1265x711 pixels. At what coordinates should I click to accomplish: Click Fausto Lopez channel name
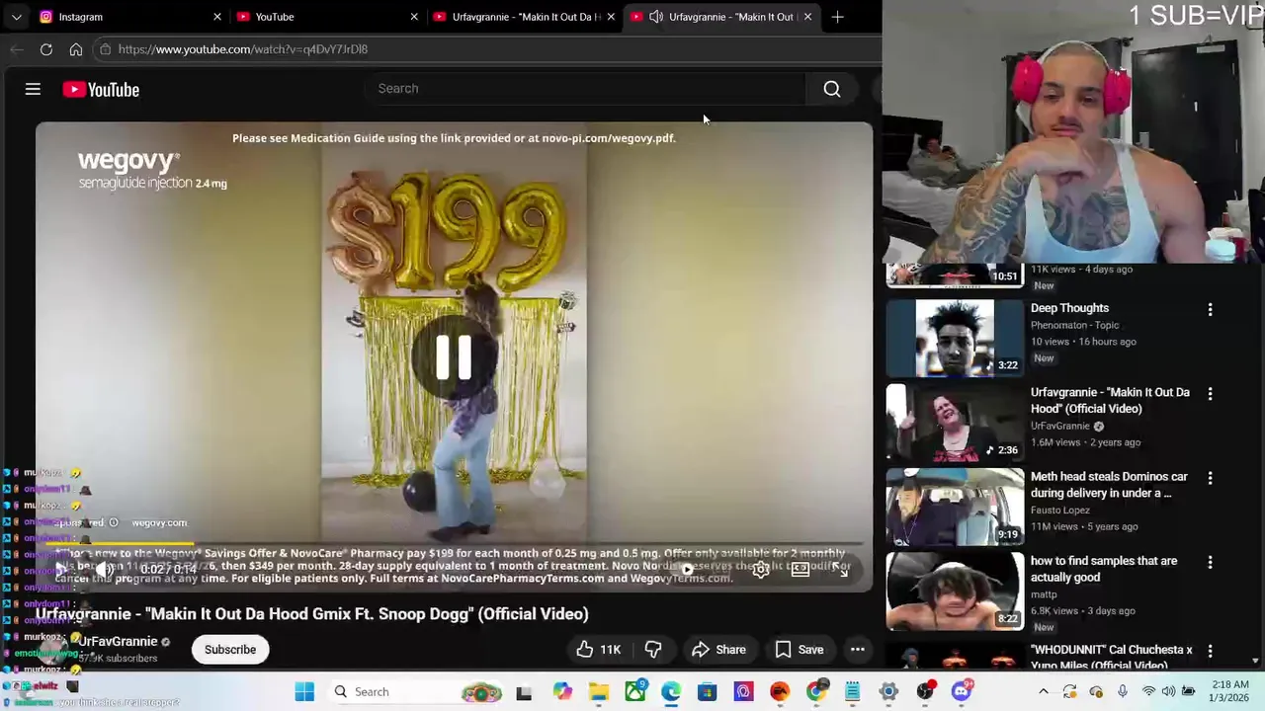1060,511
